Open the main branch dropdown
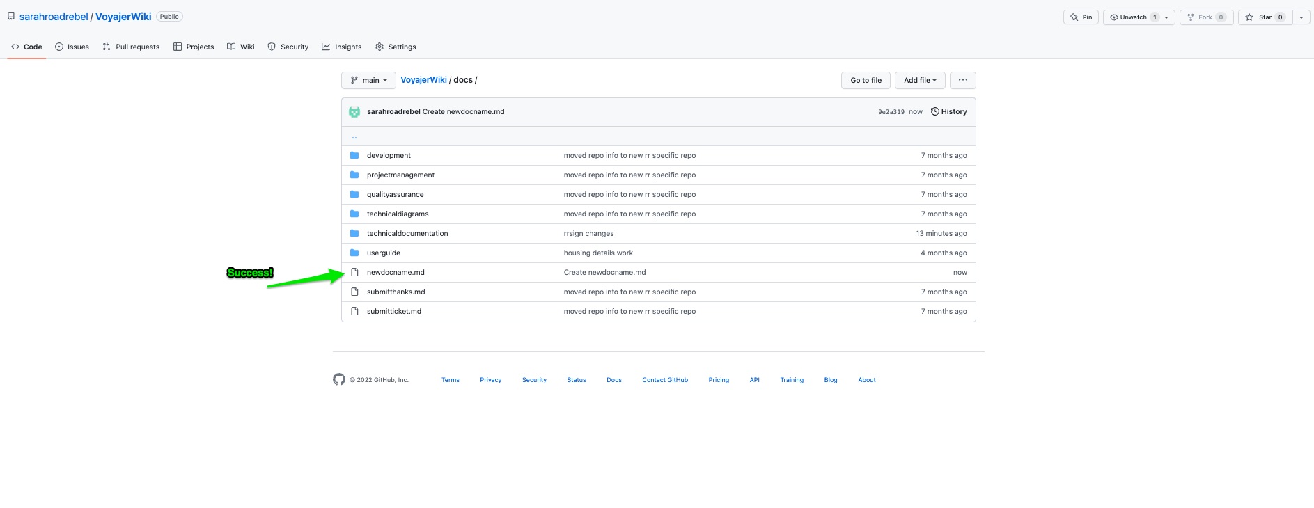 pyautogui.click(x=368, y=80)
